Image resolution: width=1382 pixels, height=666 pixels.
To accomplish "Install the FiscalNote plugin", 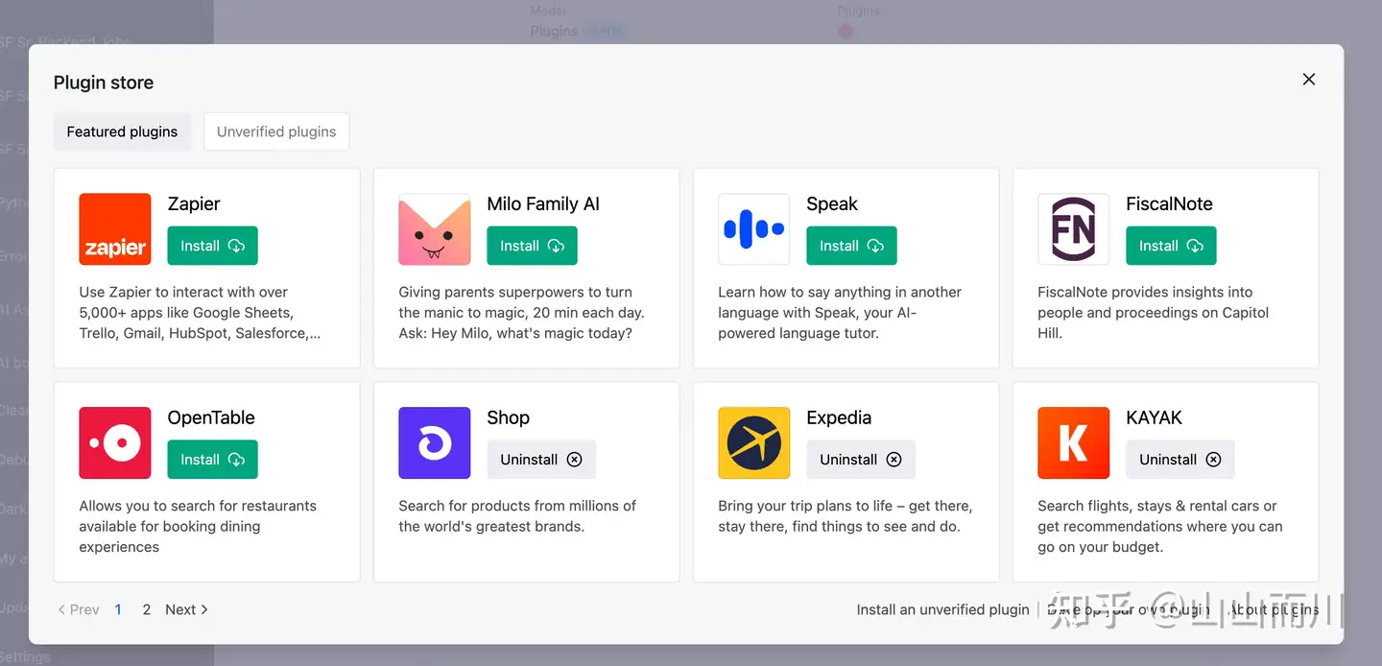I will pos(1171,246).
